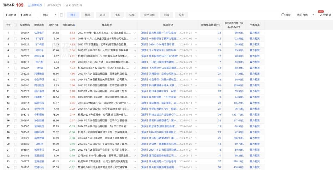The height and width of the screenshot is (170, 333).
Task: Open 股票列表 list view
Action: (x=35, y=5)
